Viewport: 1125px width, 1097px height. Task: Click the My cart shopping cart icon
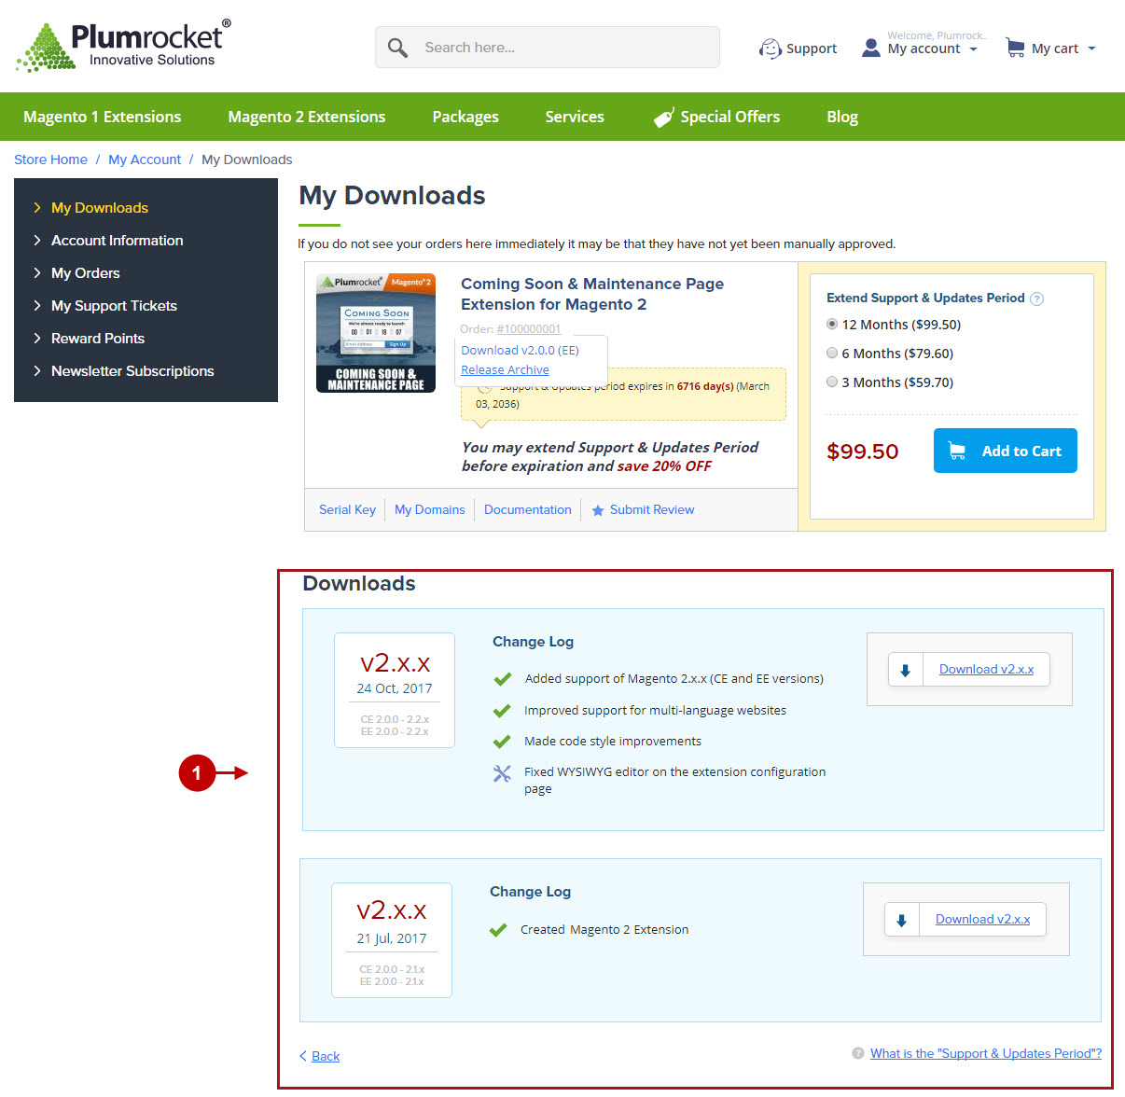click(x=1015, y=48)
